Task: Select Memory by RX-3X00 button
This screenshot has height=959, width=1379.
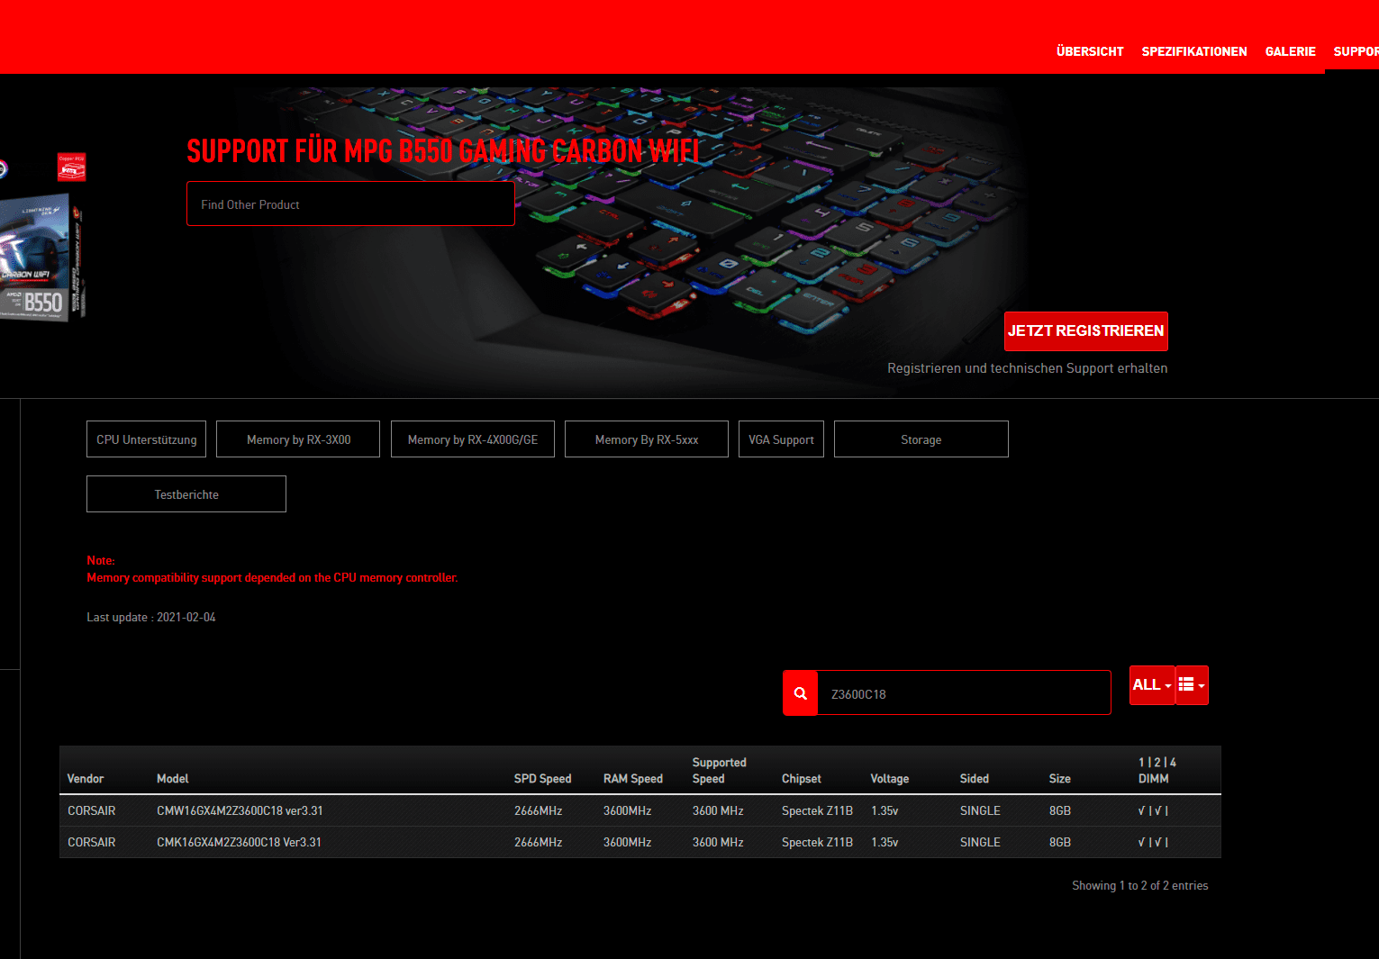Action: tap(298, 439)
